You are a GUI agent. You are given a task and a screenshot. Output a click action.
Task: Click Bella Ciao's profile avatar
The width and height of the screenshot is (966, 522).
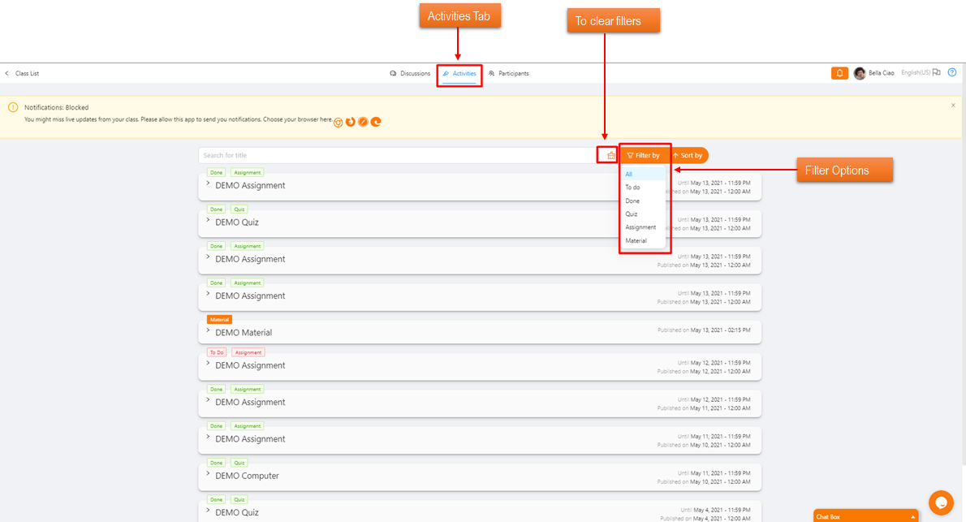(x=859, y=73)
